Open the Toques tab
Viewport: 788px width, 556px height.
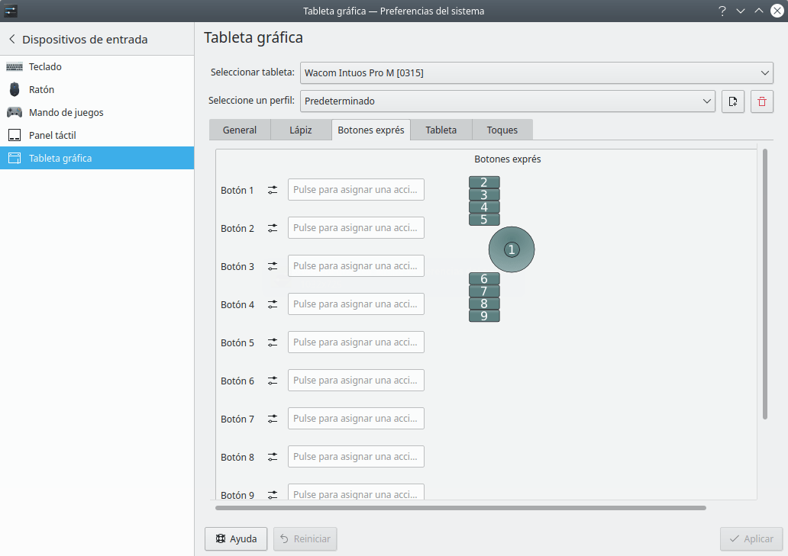(x=502, y=130)
